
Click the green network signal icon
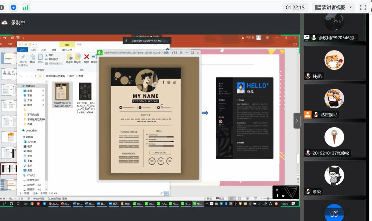pyautogui.click(x=25, y=7)
